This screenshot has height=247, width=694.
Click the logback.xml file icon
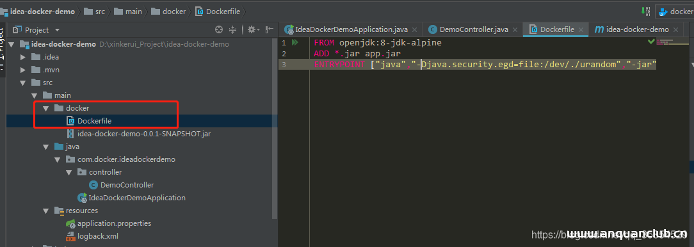click(x=70, y=236)
